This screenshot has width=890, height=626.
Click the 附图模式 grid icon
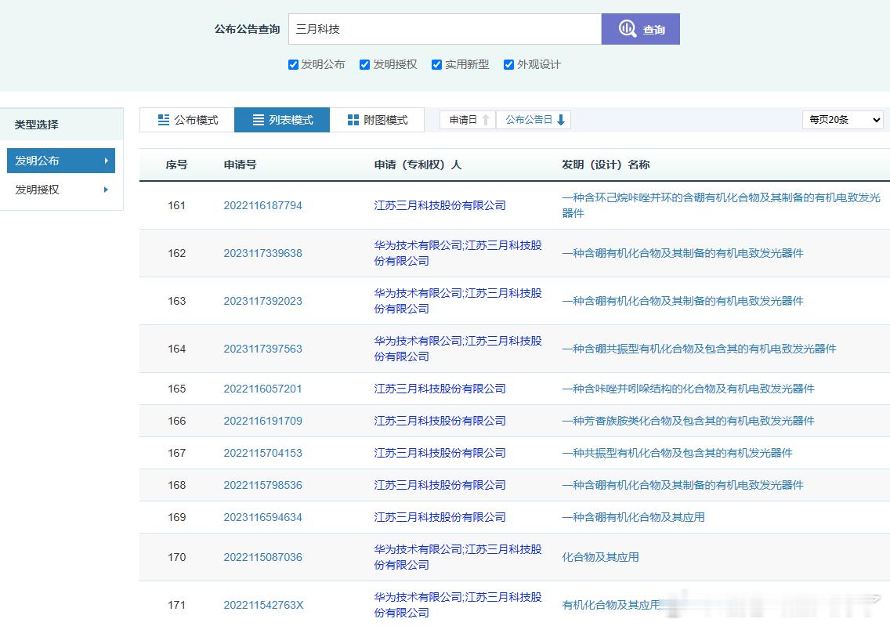coord(353,120)
